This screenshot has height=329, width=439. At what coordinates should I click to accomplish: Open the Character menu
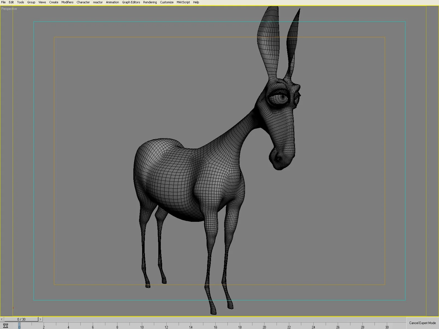(83, 2)
